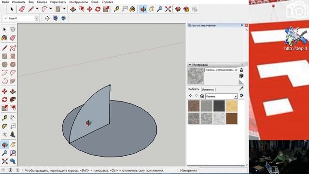Select the Axes tool in the left palette
The height and width of the screenshot is (174, 309).
pos(4,134)
